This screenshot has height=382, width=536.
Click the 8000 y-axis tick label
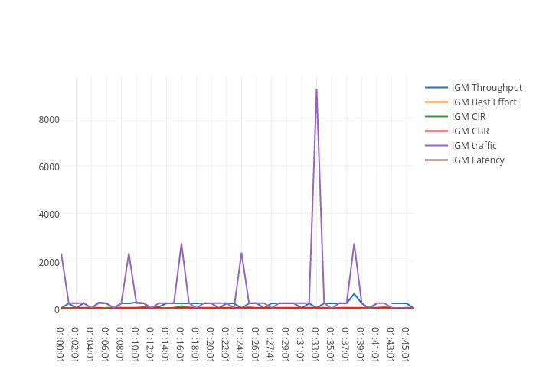[49, 119]
